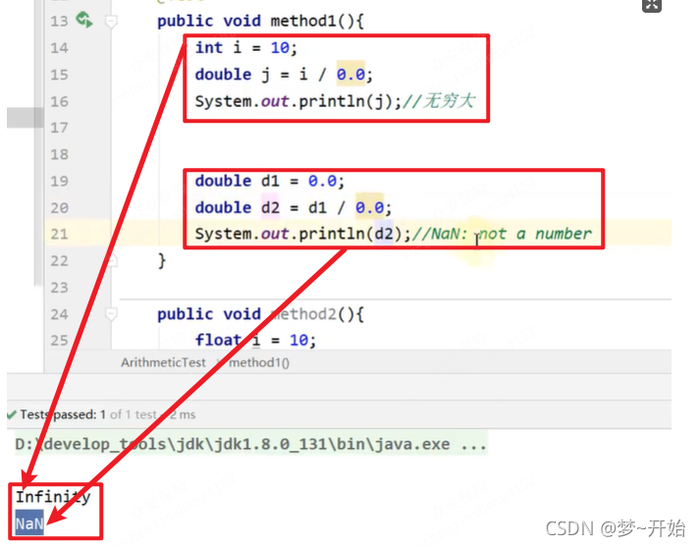
Task: Click the NaN: not a number comment
Action: [x=503, y=234]
